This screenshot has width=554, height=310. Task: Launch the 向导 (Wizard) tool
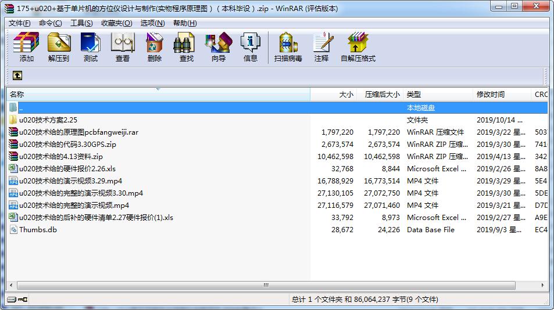pos(219,42)
